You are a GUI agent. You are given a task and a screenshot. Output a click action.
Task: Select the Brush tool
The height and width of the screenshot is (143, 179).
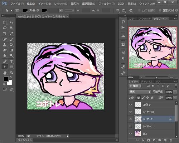tap(11, 39)
